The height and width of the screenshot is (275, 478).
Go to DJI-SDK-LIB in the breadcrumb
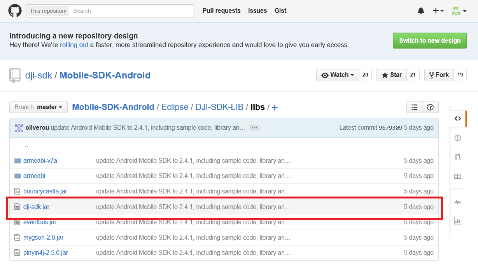click(219, 107)
